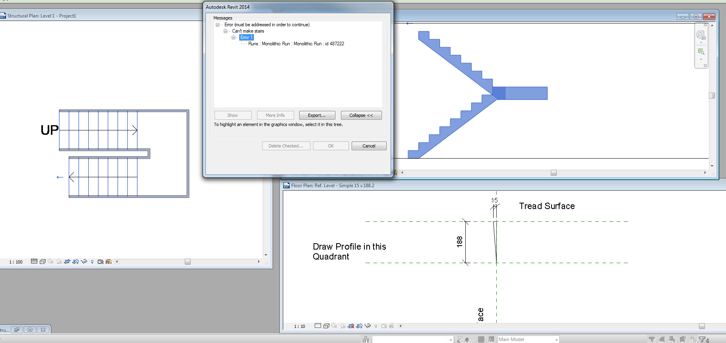Toggle Shadows in Level 1 view bar
The width and height of the screenshot is (726, 343).
coord(59,262)
